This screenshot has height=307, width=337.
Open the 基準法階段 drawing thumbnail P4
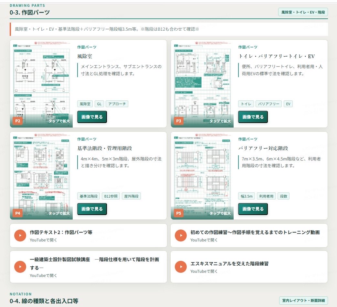pyautogui.click(x=41, y=176)
